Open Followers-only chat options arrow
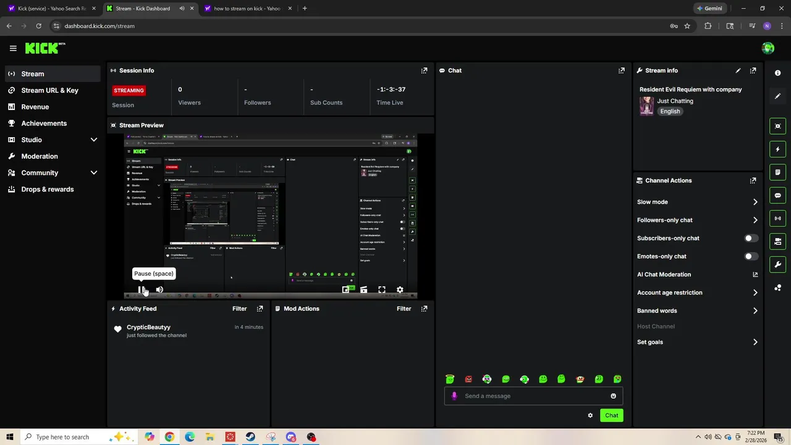This screenshot has width=791, height=445. coord(755,220)
